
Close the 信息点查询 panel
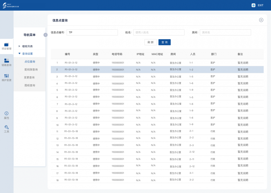(x=261, y=20)
